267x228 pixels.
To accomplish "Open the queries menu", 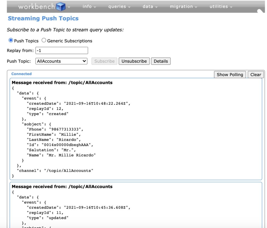I will point(117,7).
